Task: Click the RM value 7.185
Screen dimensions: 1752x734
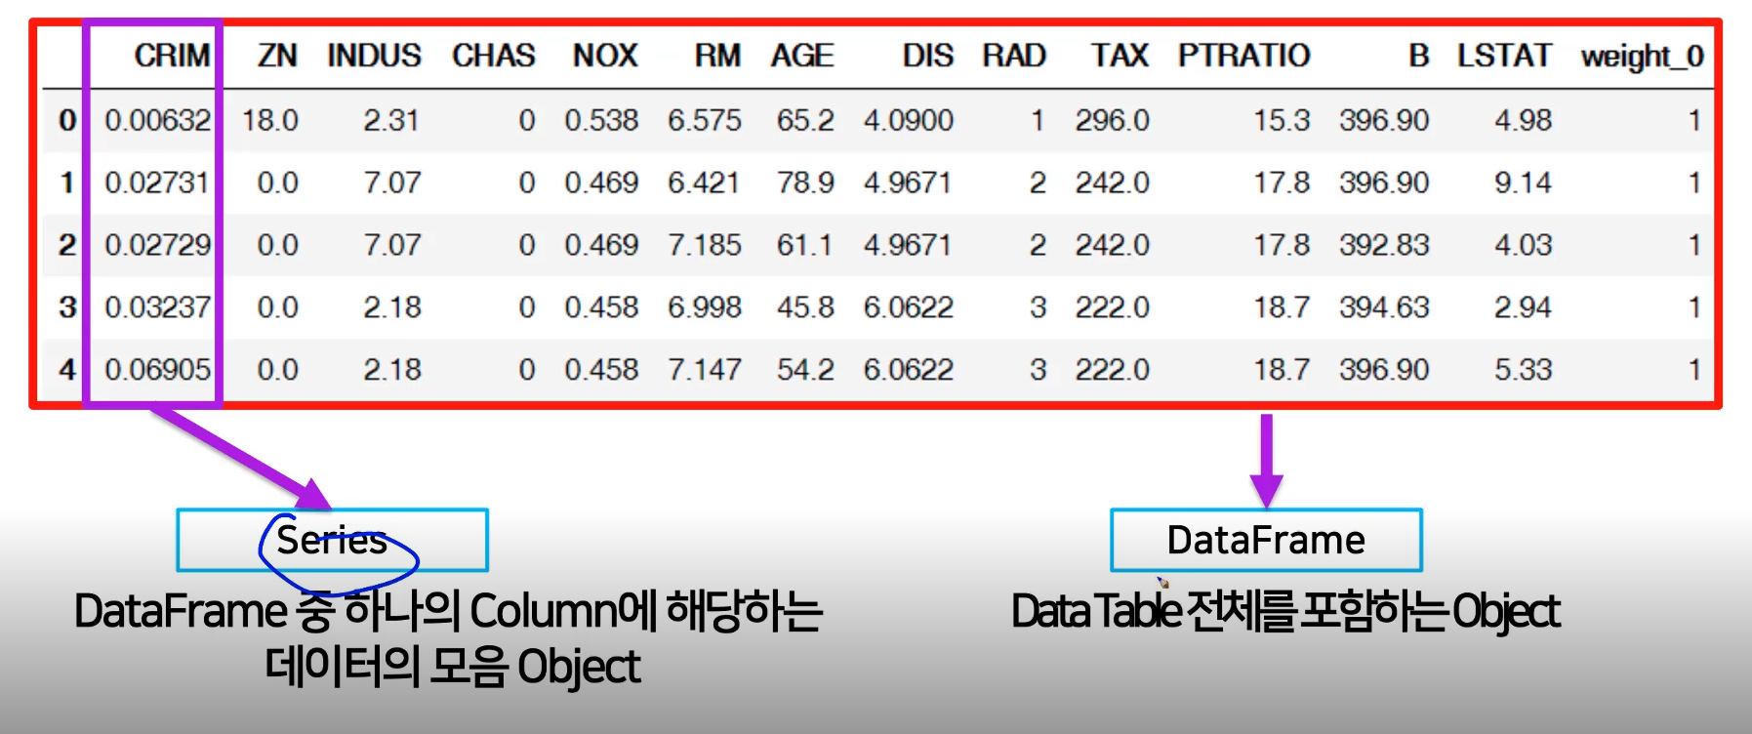Action: click(x=704, y=245)
